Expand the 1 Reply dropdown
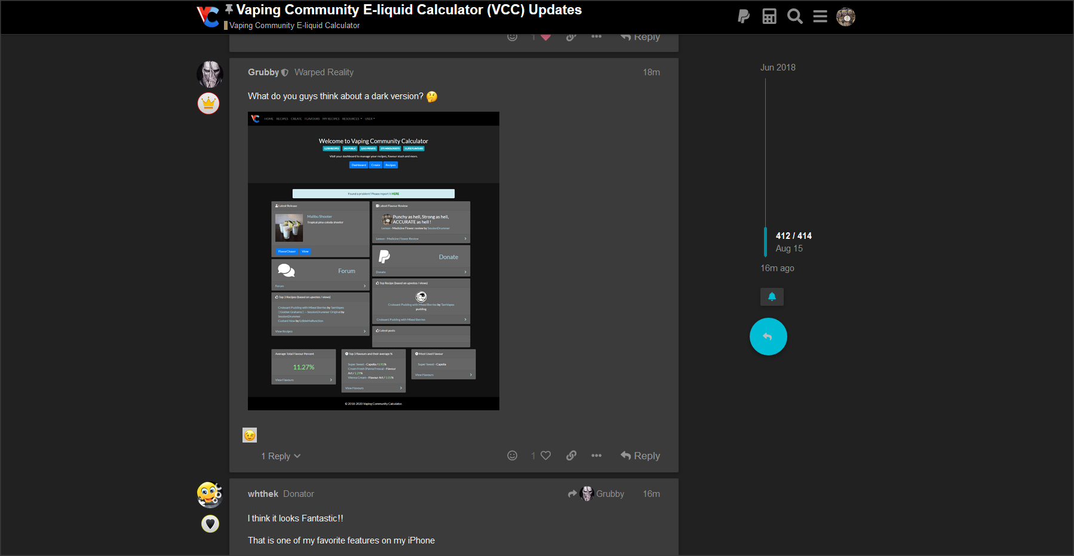Screen dimensions: 1074x556 (281, 456)
